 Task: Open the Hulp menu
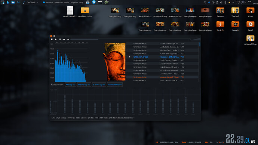[x=81, y=3]
